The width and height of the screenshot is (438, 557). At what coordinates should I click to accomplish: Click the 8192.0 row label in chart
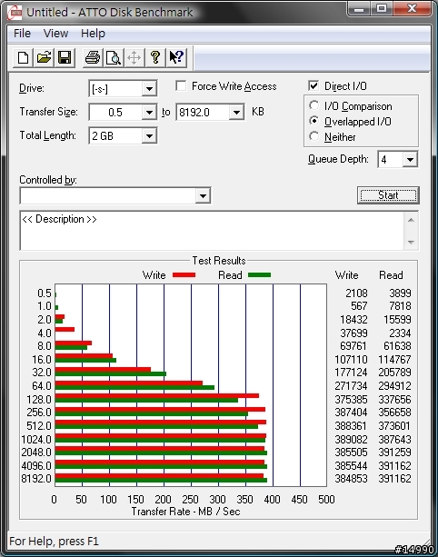click(x=36, y=479)
